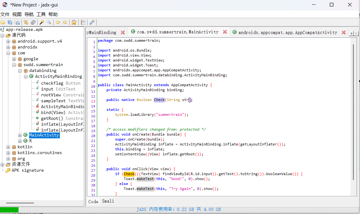Select APK signature in the tree
The width and height of the screenshot is (360, 214).
pyautogui.click(x=27, y=170)
